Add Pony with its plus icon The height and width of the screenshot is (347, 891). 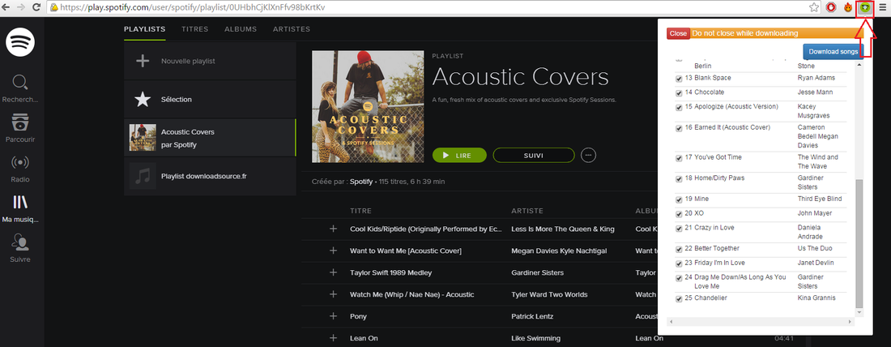click(x=334, y=316)
